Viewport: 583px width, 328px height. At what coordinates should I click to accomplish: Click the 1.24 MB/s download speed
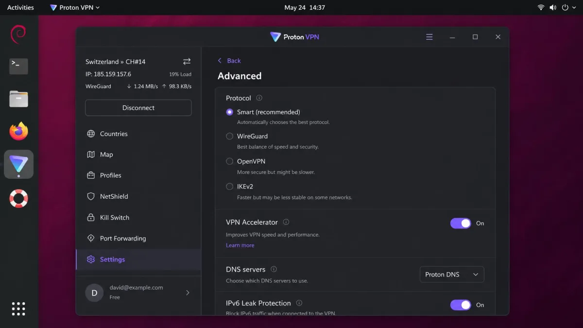click(x=142, y=86)
